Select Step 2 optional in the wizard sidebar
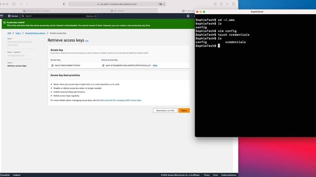The image size is (316, 177). (x=16, y=54)
